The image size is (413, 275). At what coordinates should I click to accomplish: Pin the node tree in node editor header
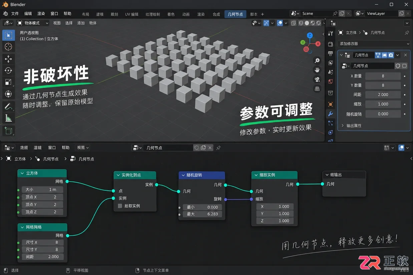pos(219,148)
